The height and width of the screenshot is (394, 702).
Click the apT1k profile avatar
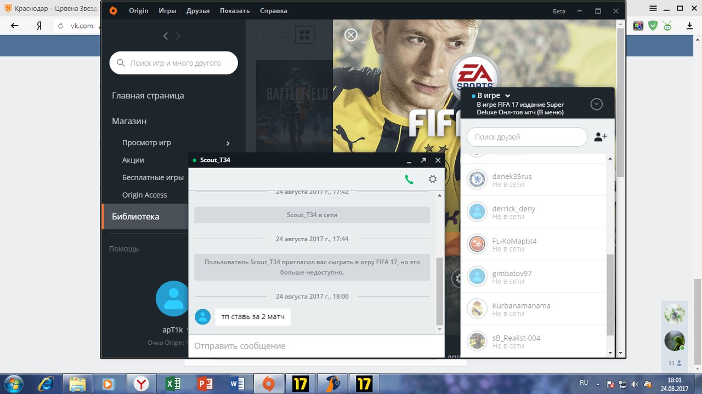point(173,299)
